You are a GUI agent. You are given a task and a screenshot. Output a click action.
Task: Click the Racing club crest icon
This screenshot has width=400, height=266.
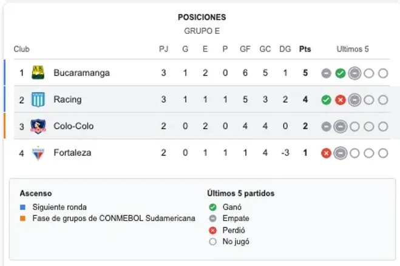point(38,99)
